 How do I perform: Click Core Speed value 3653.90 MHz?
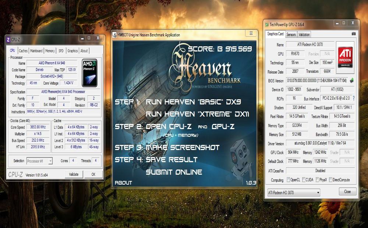coord(38,127)
